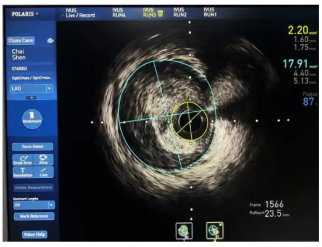
Task: Select the Area tool
Action: (43, 160)
